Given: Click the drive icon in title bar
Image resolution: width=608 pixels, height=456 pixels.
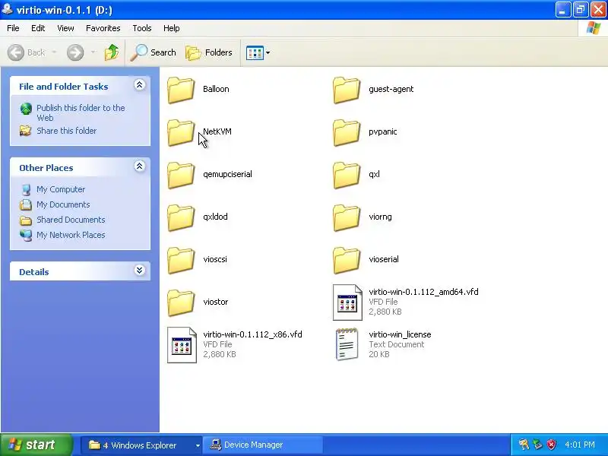Looking at the screenshot, I should (x=7, y=8).
